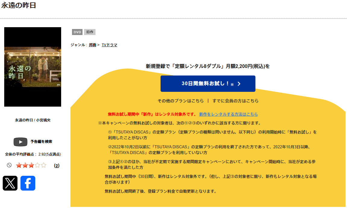Screen dimensions: 347x209
Task: Click the DVD format badge
Action: [77, 32]
